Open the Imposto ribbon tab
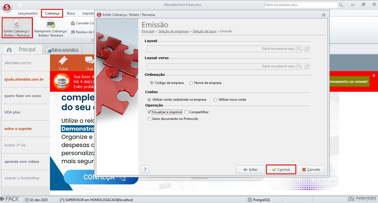This screenshot has width=378, height=203. tap(88, 13)
